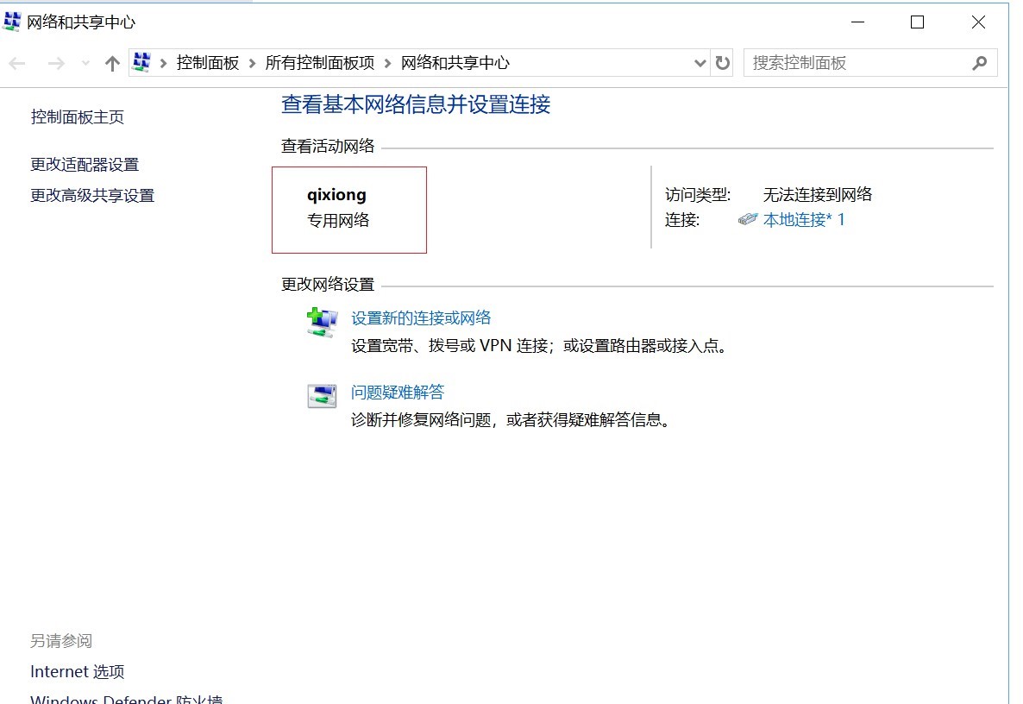The height and width of the screenshot is (704, 1023).
Task: Open the address bar history dropdown
Action: tap(700, 63)
